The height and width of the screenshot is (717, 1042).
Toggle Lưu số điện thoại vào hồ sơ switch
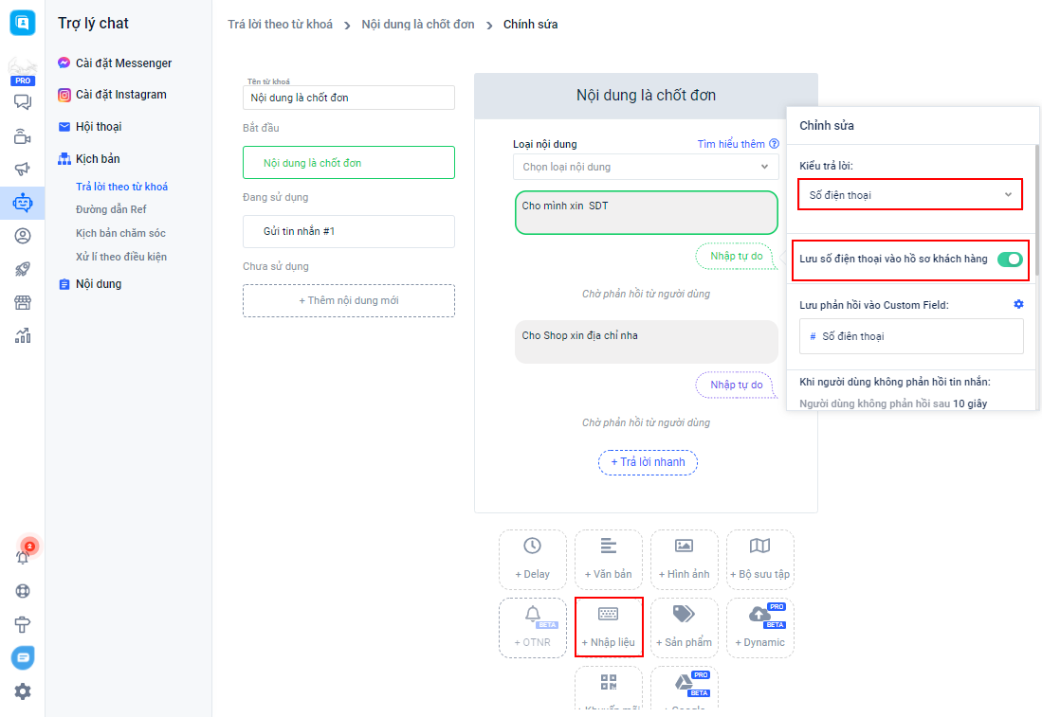point(1010,260)
